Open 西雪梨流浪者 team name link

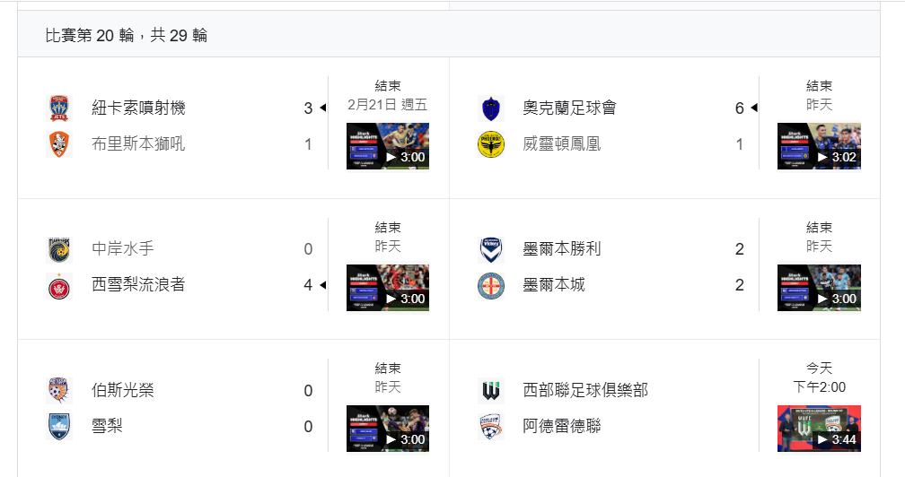tap(138, 285)
